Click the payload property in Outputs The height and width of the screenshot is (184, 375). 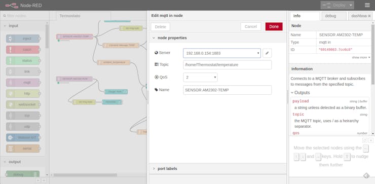coord(301,101)
